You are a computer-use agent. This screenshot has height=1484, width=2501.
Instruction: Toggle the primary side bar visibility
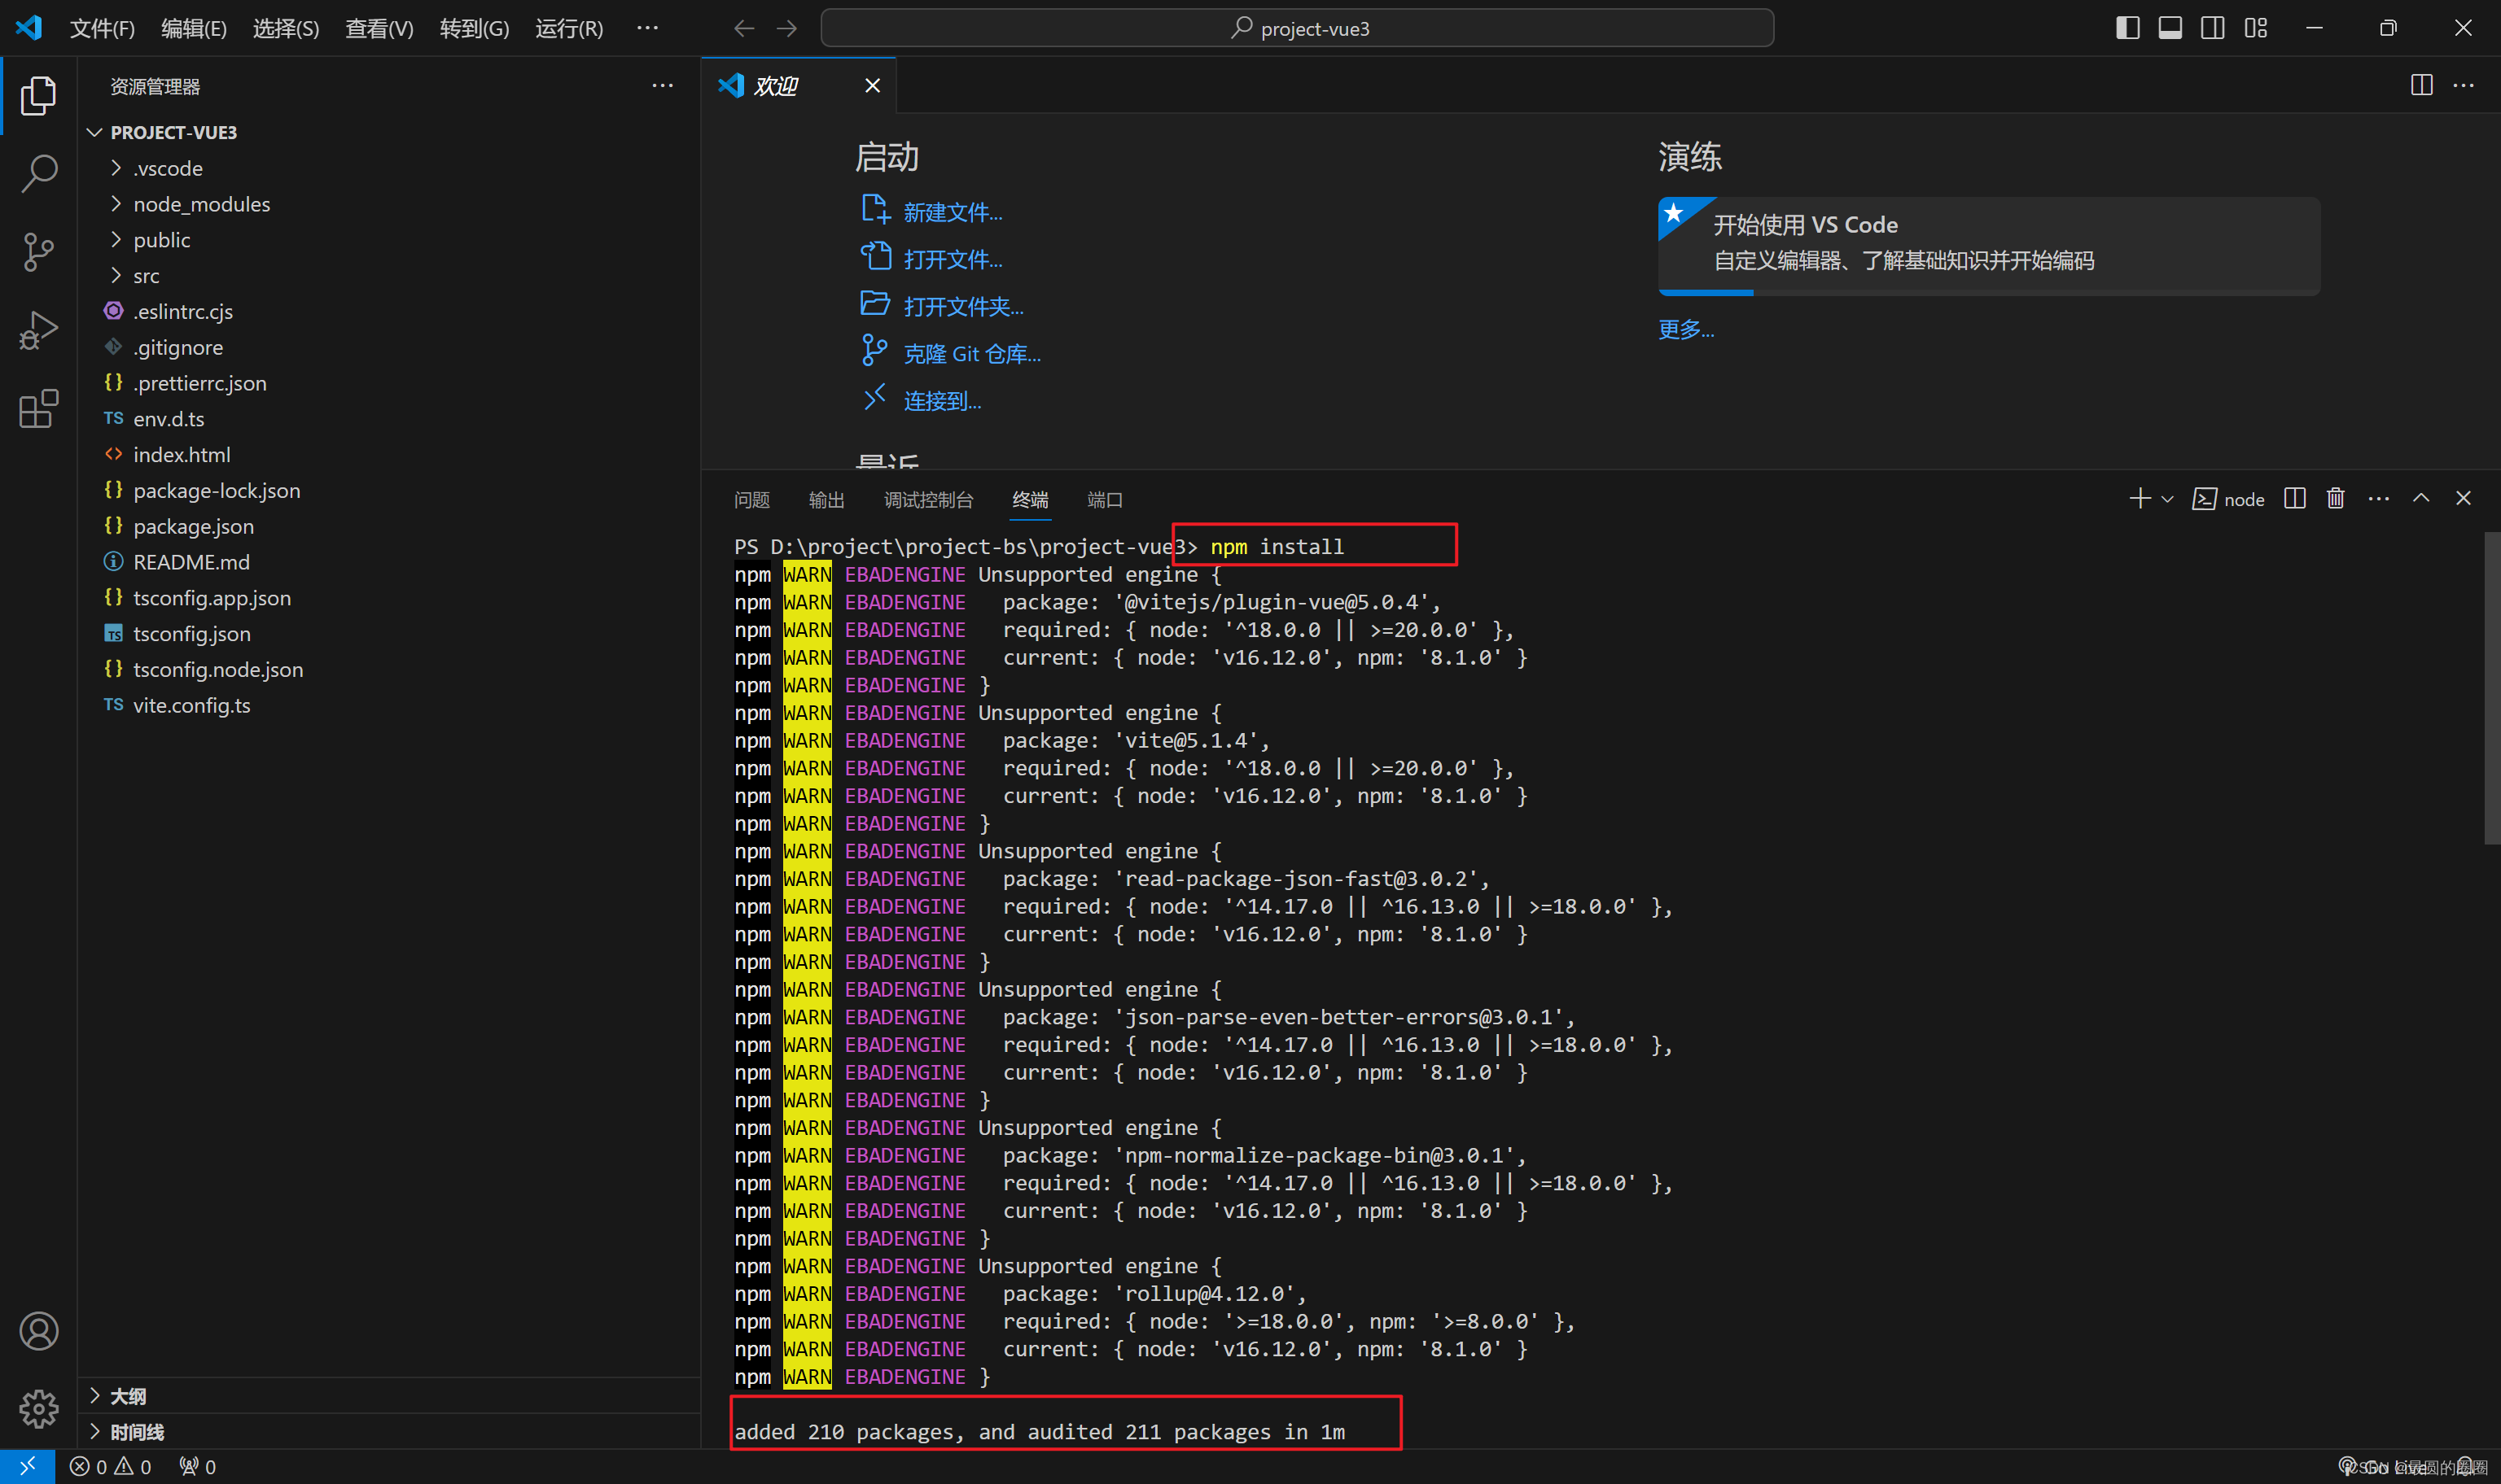point(2128,28)
